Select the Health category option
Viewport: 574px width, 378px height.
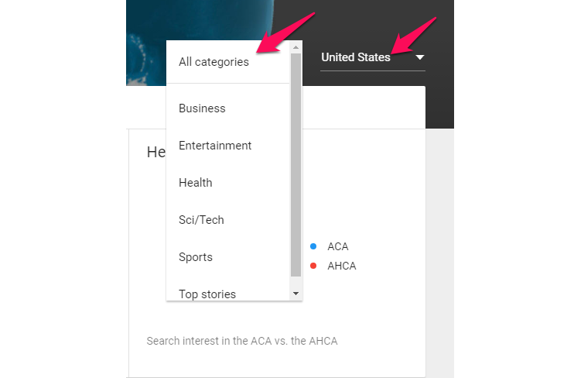[195, 183]
